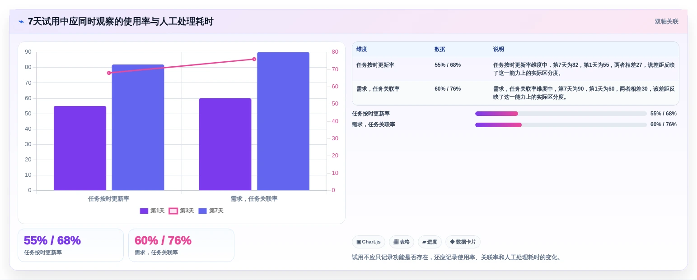Click the 60% / 76% value right of progress bar
The width and height of the screenshot is (697, 280).
664,125
